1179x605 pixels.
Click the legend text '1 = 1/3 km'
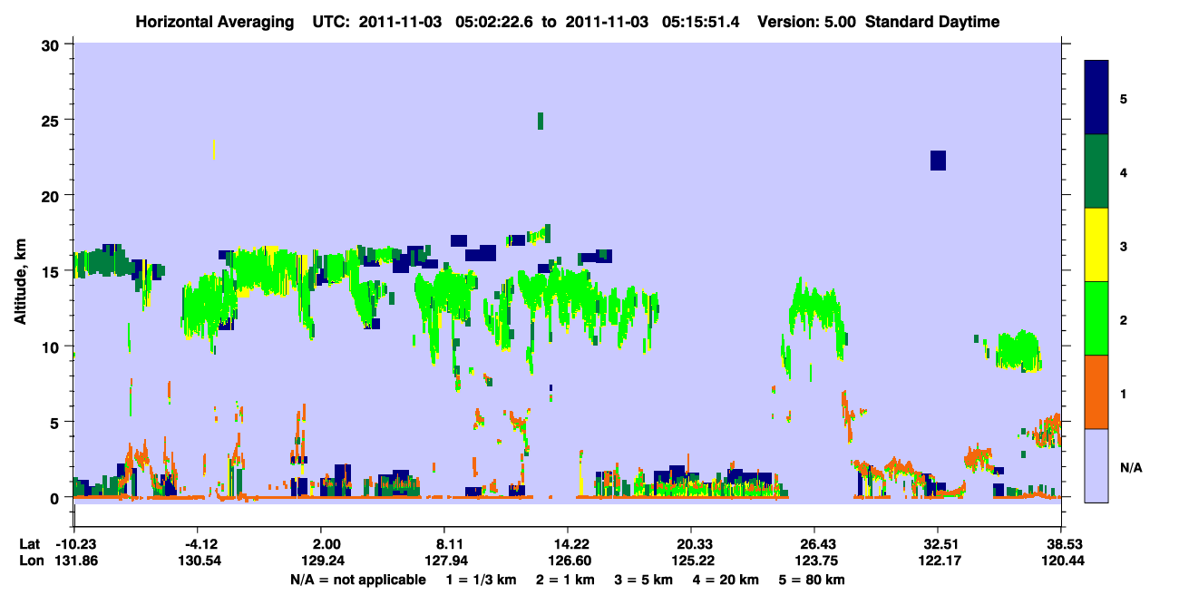pyautogui.click(x=482, y=580)
